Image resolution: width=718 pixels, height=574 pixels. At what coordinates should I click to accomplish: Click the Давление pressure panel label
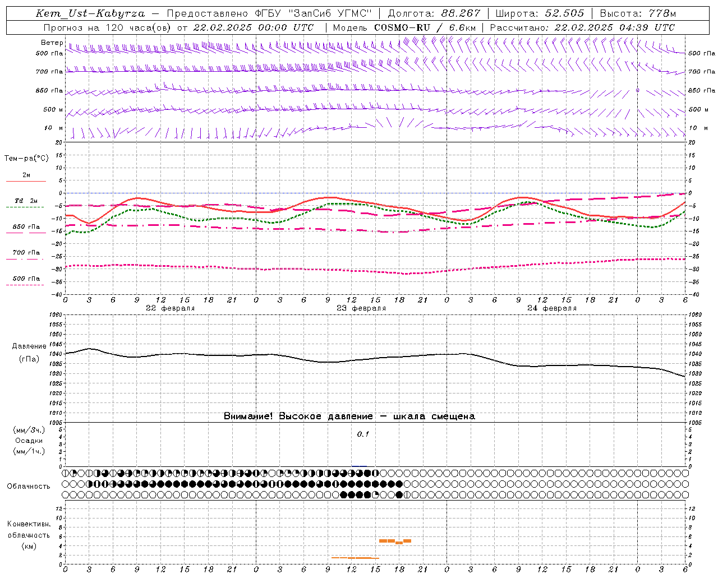pos(29,346)
